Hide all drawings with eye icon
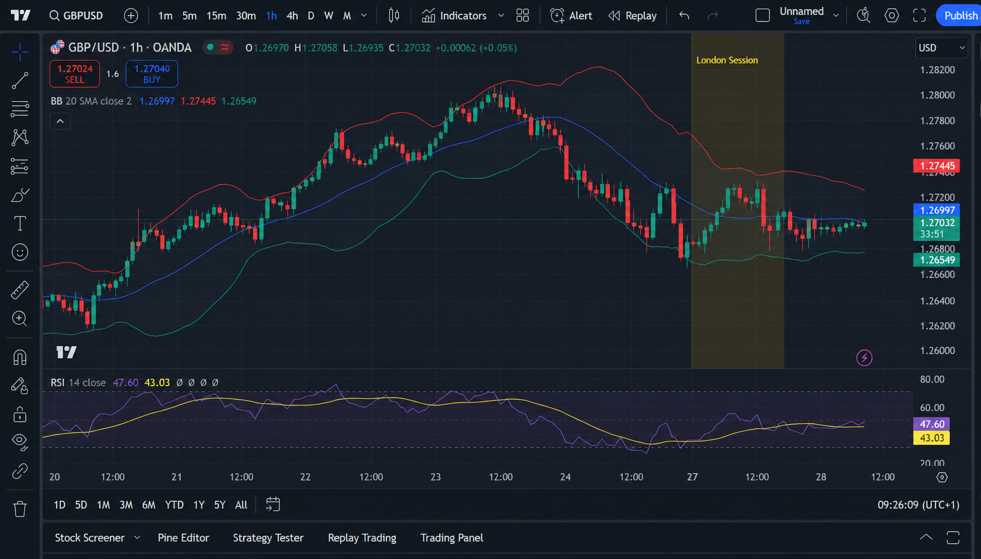 20,441
